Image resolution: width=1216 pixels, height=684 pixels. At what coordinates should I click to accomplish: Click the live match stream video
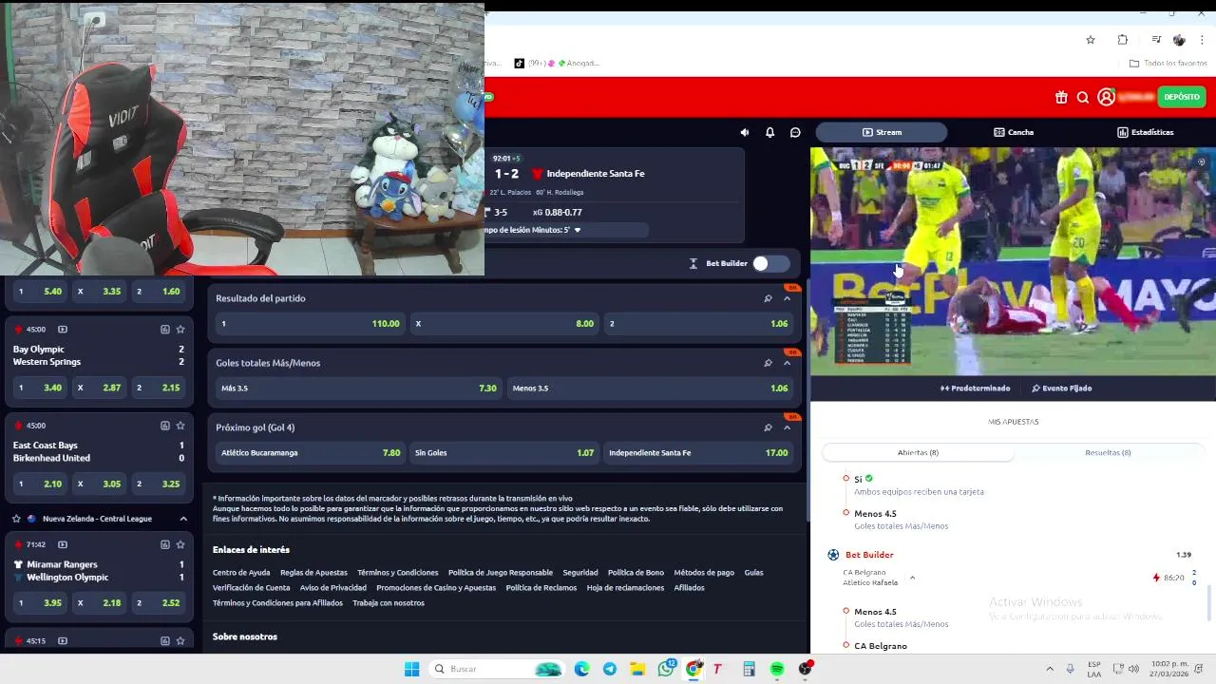pyautogui.click(x=1013, y=260)
